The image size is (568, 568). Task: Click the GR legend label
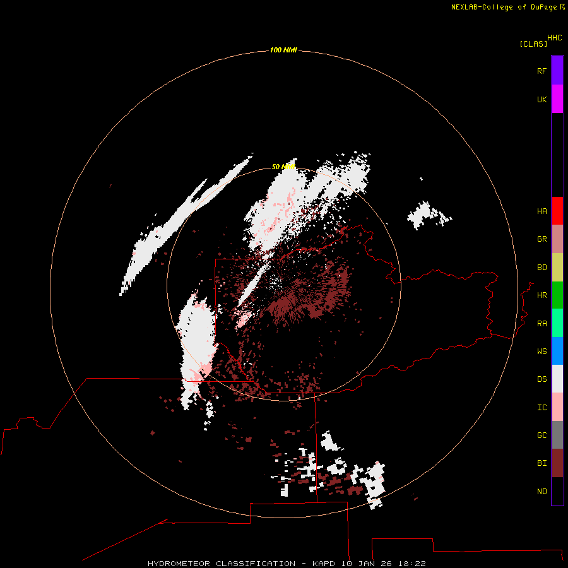pos(541,239)
